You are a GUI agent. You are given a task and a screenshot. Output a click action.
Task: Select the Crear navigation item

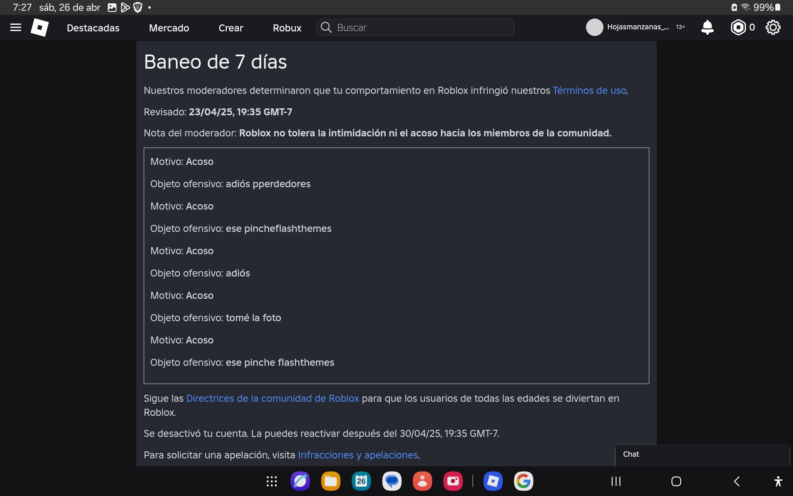pos(231,28)
